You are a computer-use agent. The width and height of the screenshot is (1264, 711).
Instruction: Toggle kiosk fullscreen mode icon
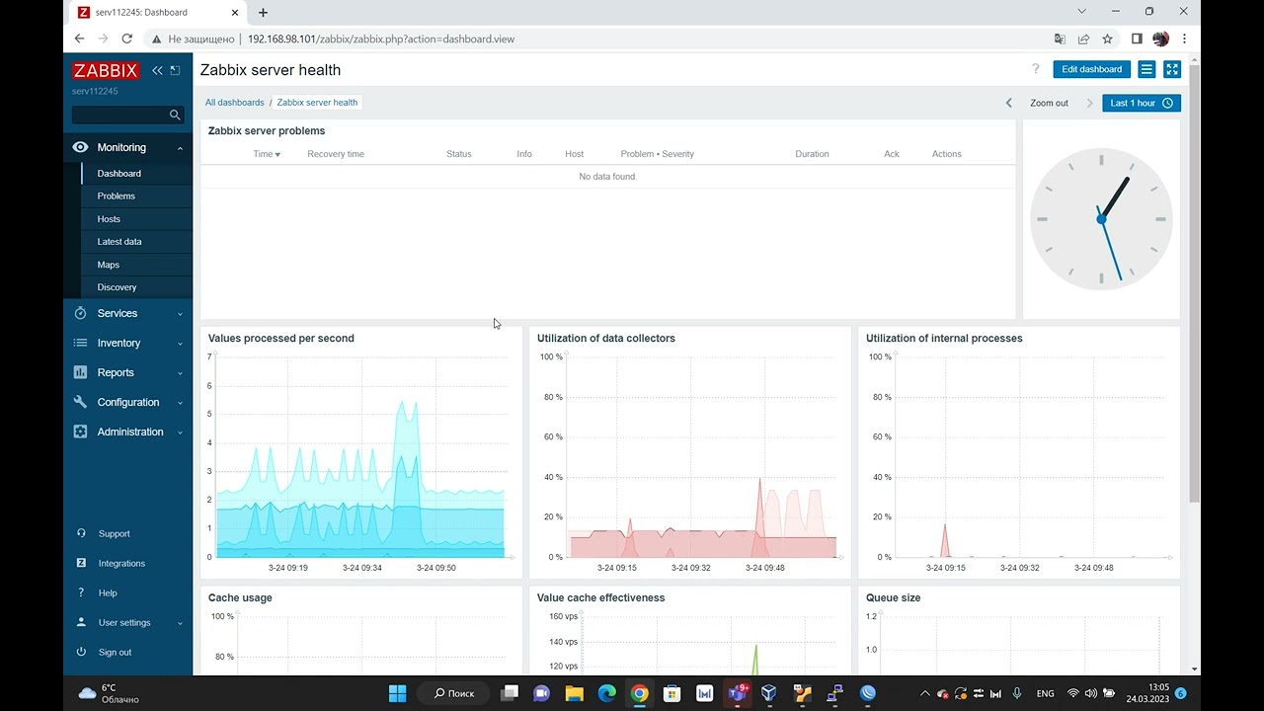(1172, 69)
